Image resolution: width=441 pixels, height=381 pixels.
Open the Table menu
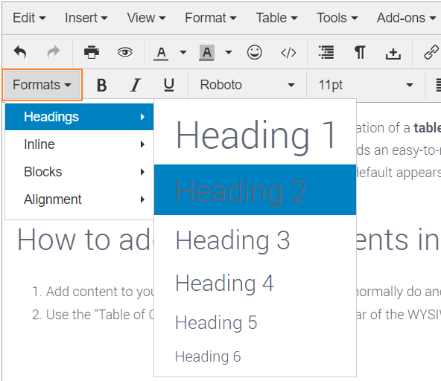coord(276,18)
